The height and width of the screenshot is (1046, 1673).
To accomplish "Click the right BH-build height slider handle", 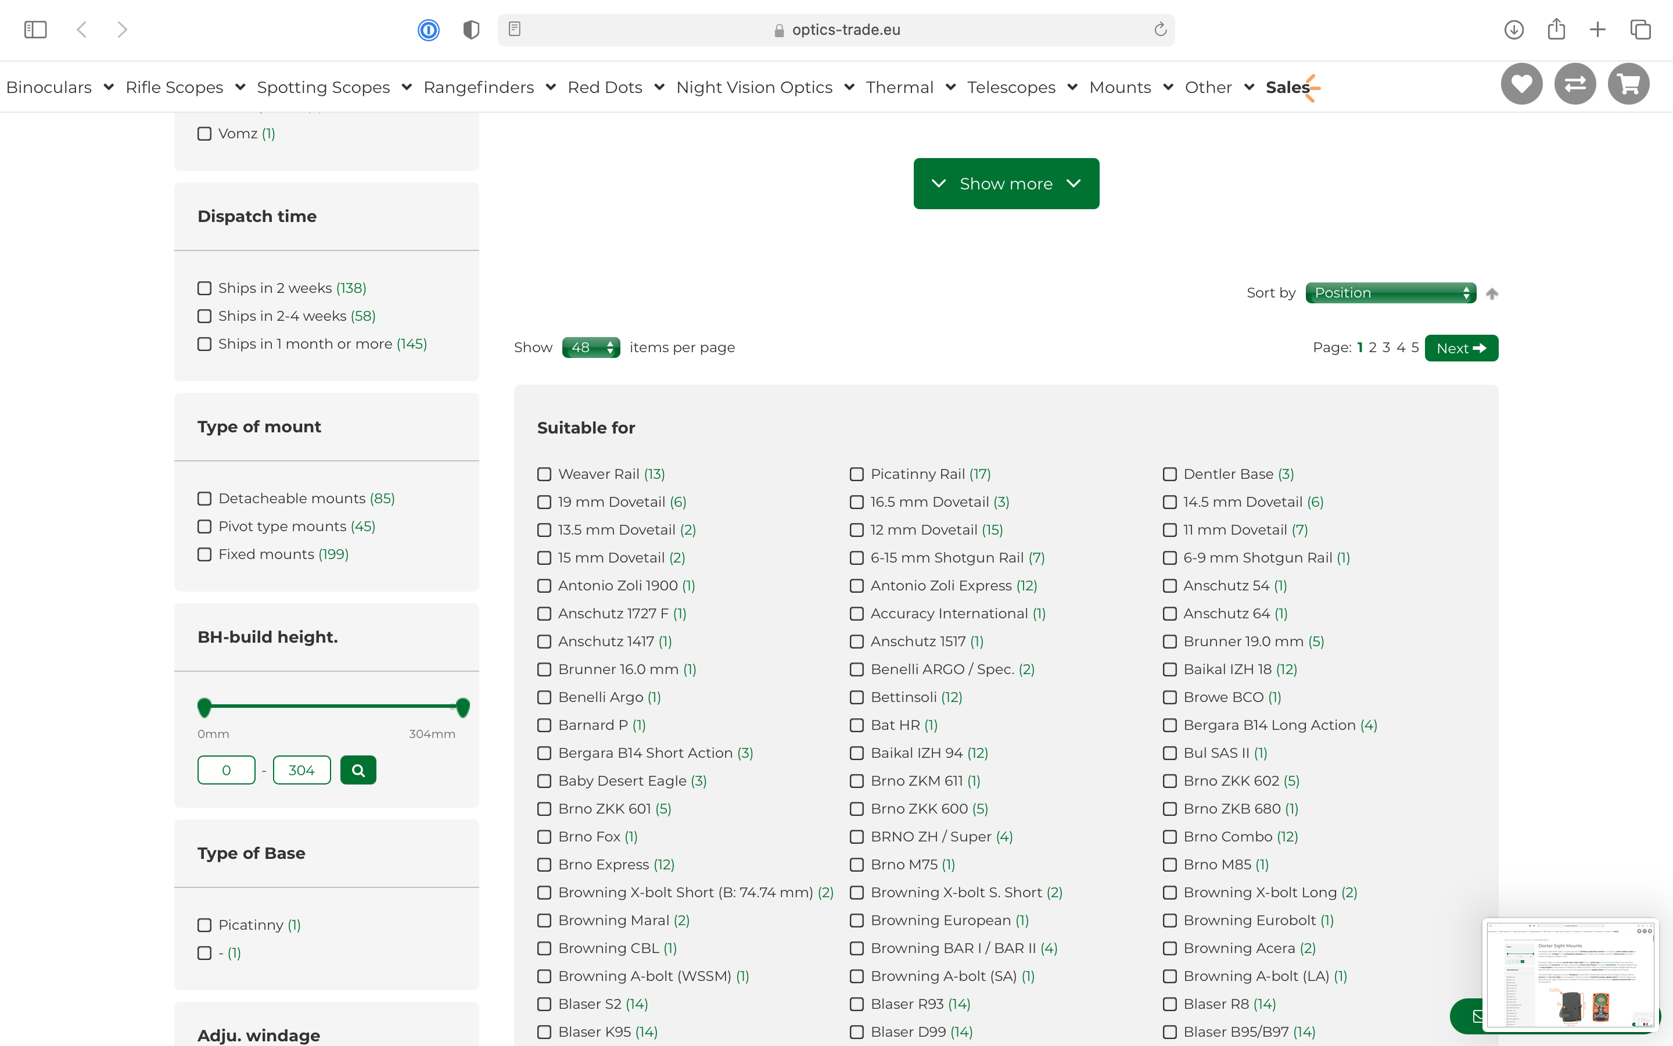I will pos(463,707).
